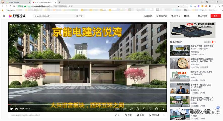Viewport: 223px width, 121px height.
Task: Expand the address bar dropdown chevron
Action: (186, 6)
